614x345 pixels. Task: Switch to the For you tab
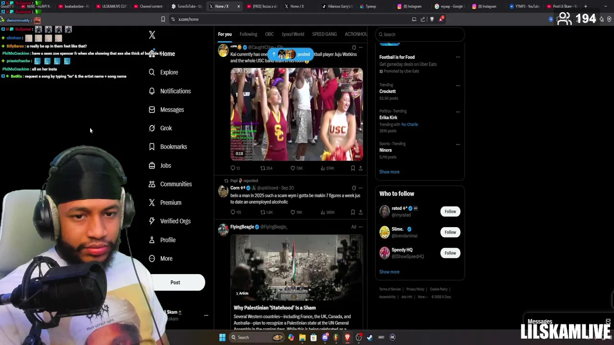[224, 34]
